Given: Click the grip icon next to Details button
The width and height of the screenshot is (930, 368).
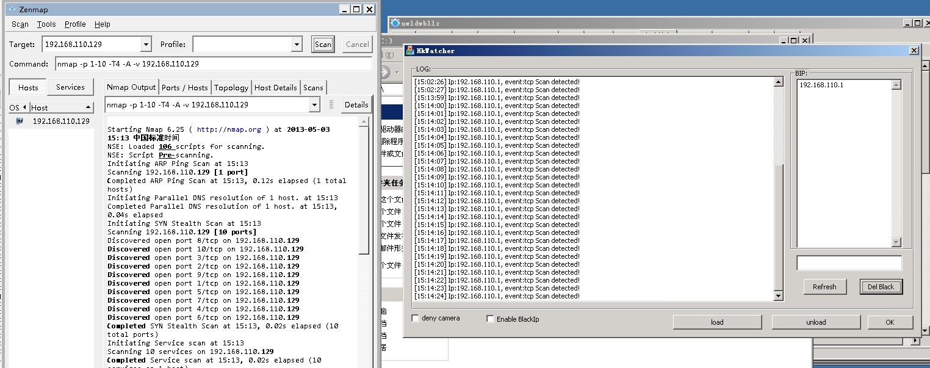Looking at the screenshot, I should (x=331, y=104).
